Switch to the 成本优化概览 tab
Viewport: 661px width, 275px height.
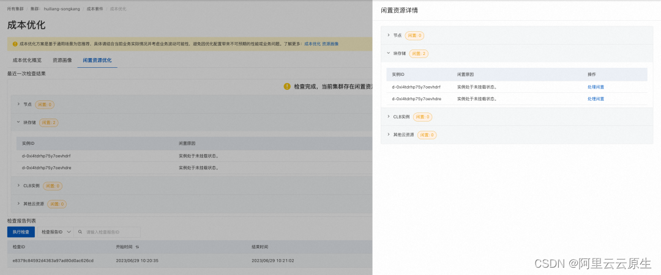27,61
